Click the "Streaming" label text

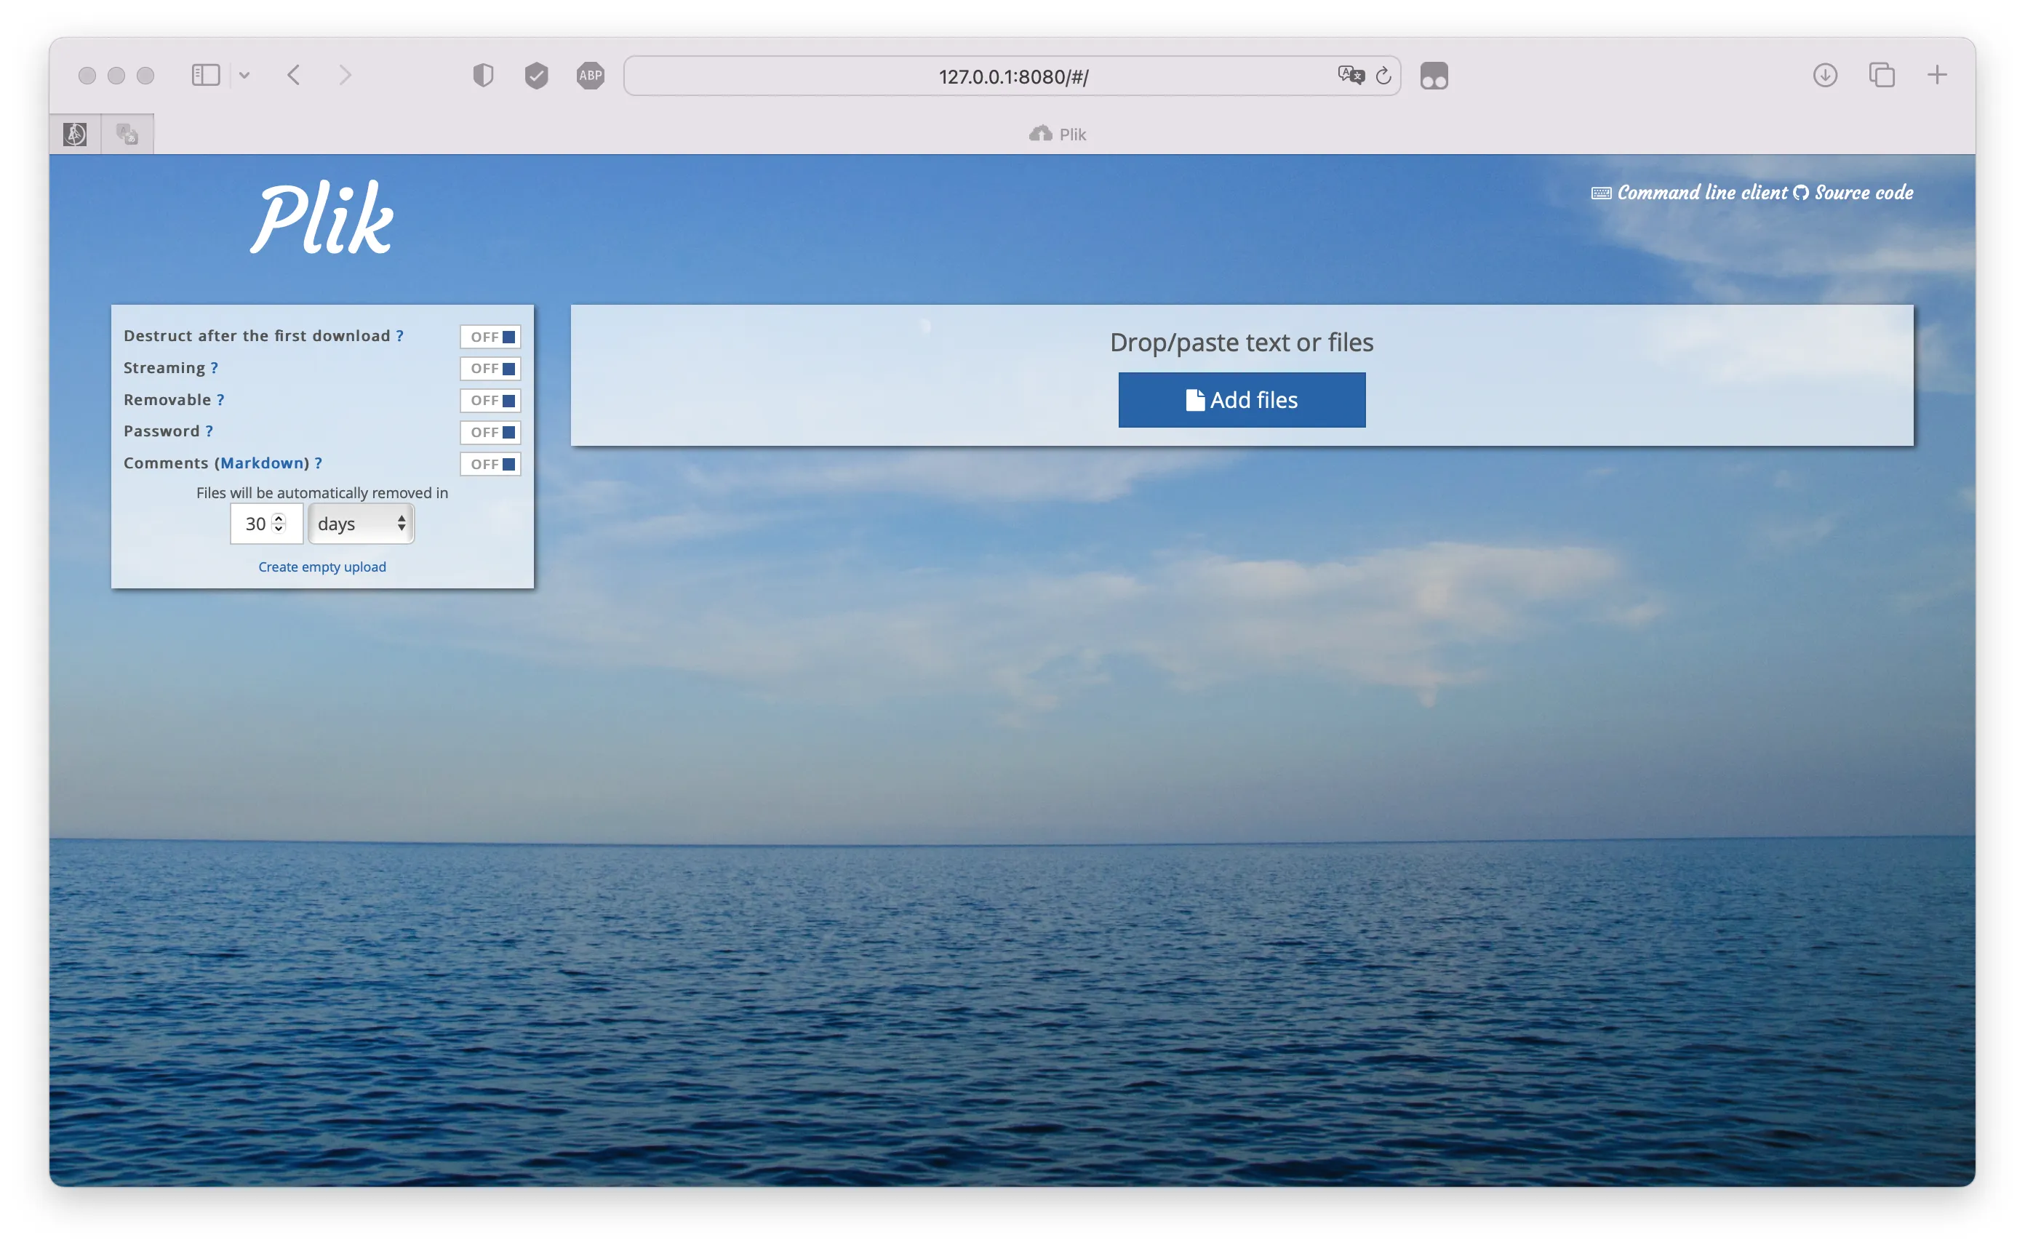pos(164,368)
